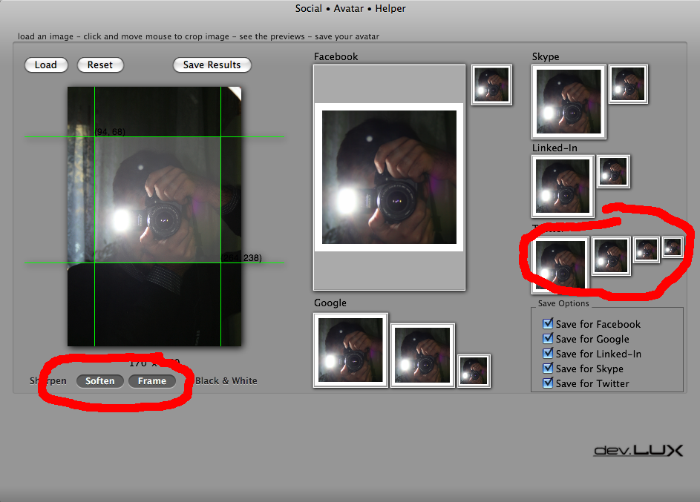Viewport: 700px width, 502px height.
Task: Uncheck Save for Linked-In
Action: (x=548, y=353)
